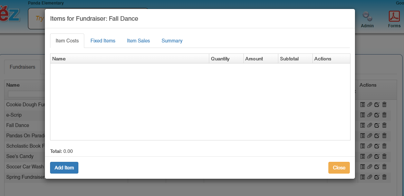Click edit icon in Pandas On Parade row
The image size is (404, 196).
coord(377,136)
